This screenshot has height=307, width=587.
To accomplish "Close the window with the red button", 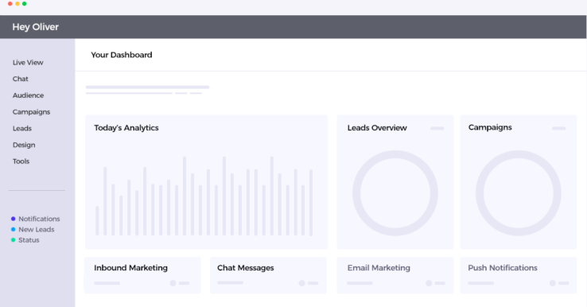I will (10, 4).
